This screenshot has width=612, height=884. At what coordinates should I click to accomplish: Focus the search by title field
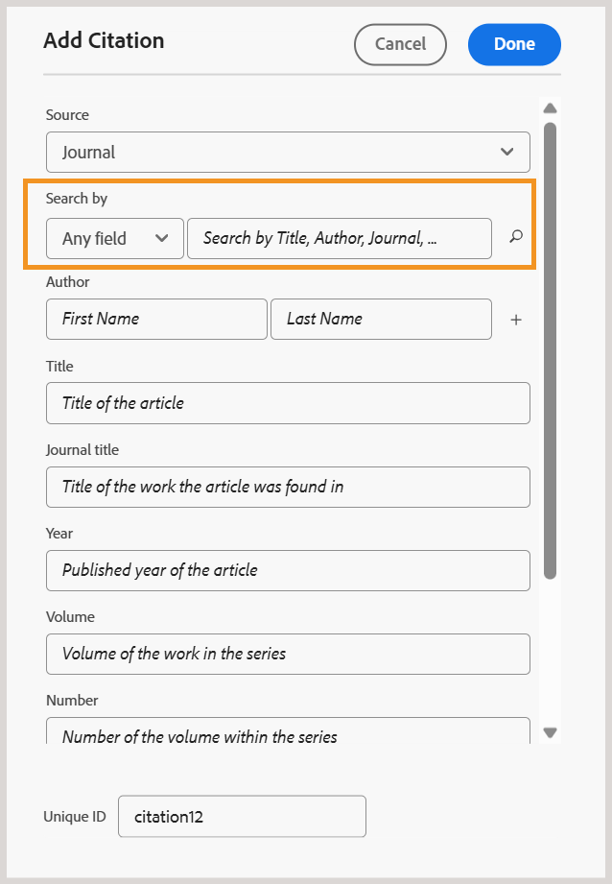pos(340,238)
